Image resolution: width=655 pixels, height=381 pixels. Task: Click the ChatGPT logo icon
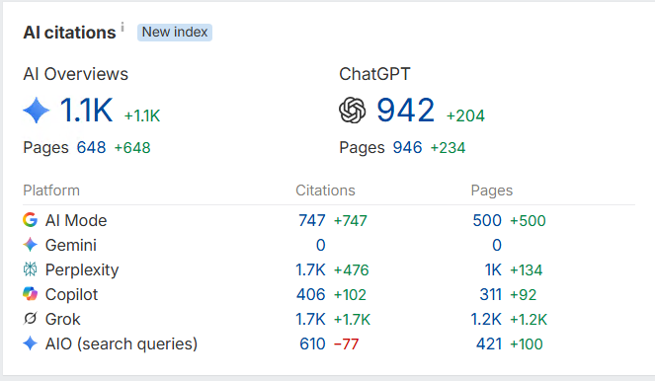[x=352, y=111]
